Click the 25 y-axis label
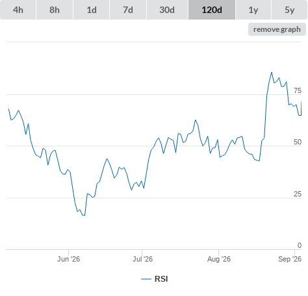This screenshot has height=296, width=308. (x=298, y=194)
